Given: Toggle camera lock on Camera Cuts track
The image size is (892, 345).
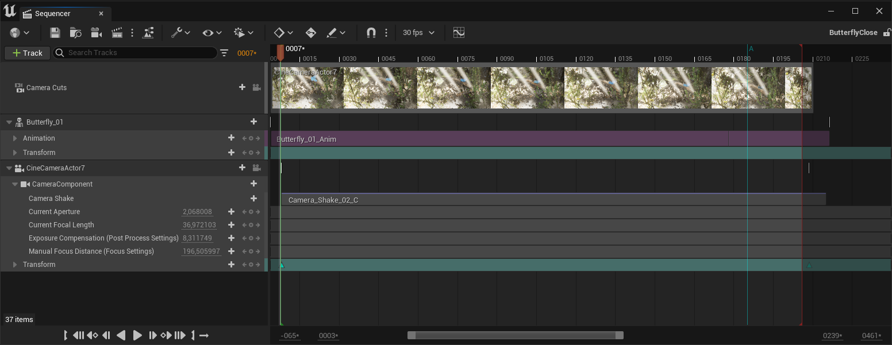Looking at the screenshot, I should pyautogui.click(x=256, y=88).
